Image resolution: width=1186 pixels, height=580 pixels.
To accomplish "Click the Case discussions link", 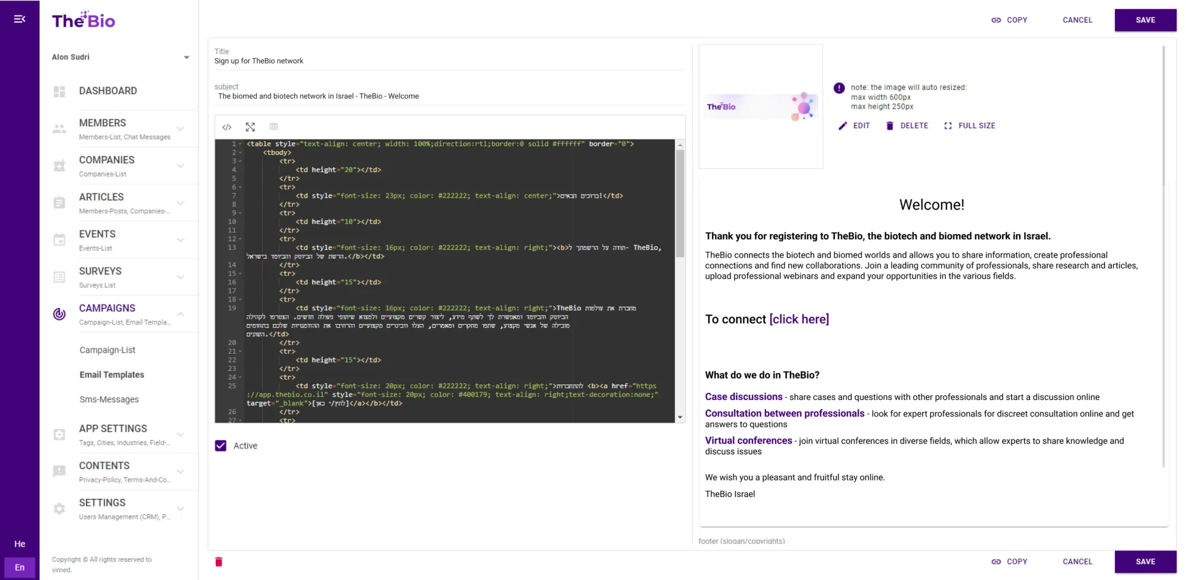I will (744, 397).
